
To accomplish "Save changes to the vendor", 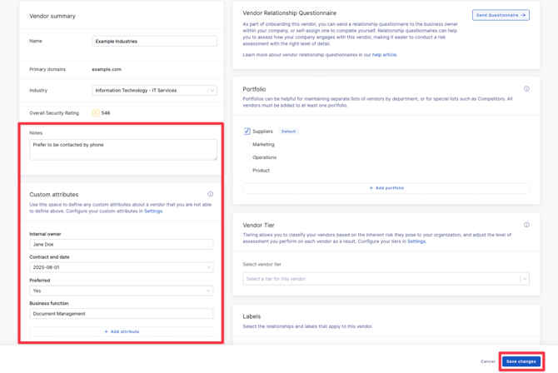I will [x=521, y=361].
